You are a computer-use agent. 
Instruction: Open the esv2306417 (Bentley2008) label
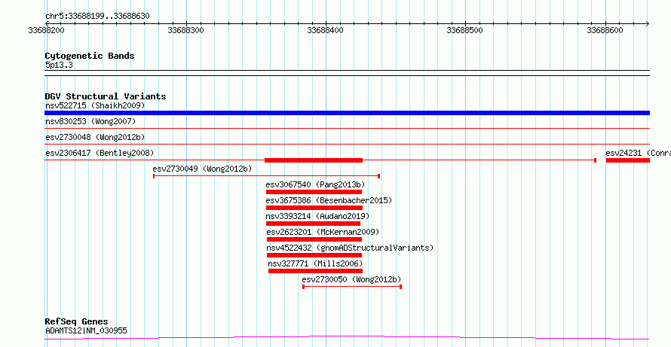tap(100, 153)
